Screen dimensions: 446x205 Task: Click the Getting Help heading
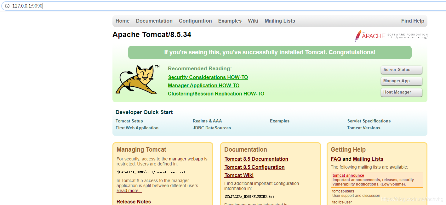(348, 150)
